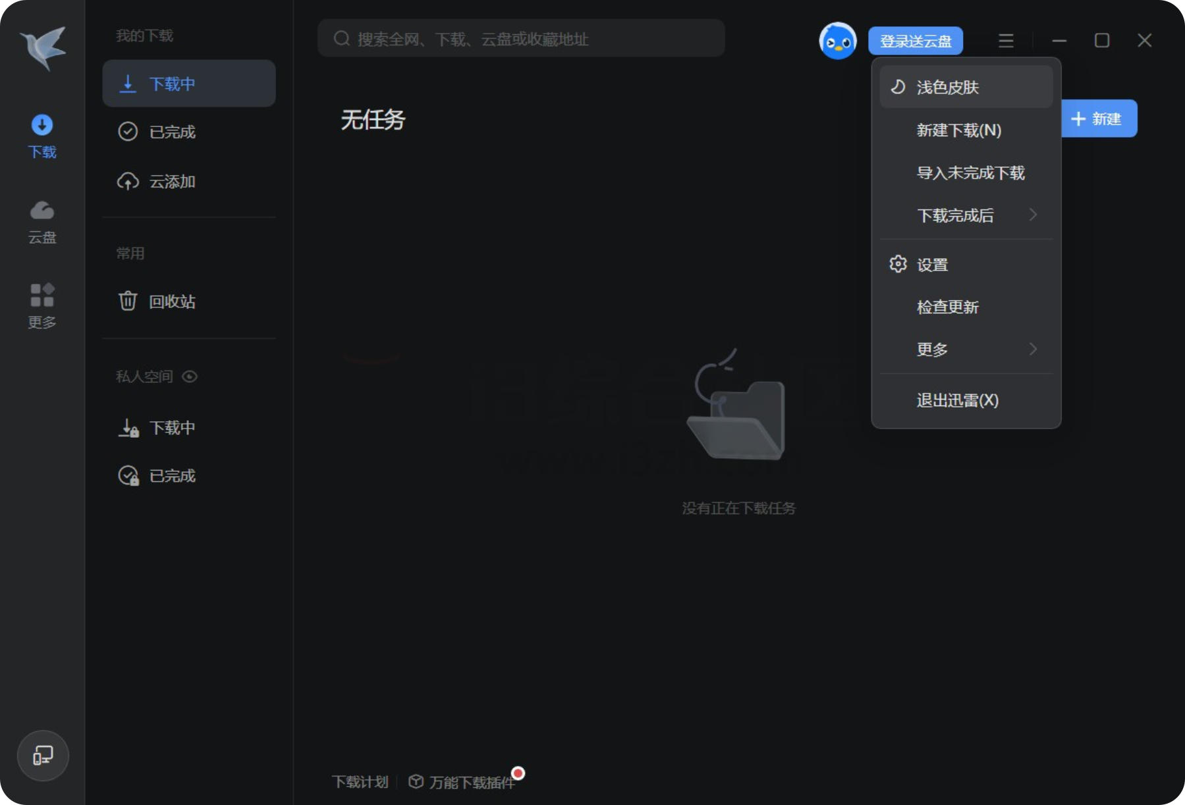Select 云添加 cloud add
The width and height of the screenshot is (1185, 805).
pos(172,182)
